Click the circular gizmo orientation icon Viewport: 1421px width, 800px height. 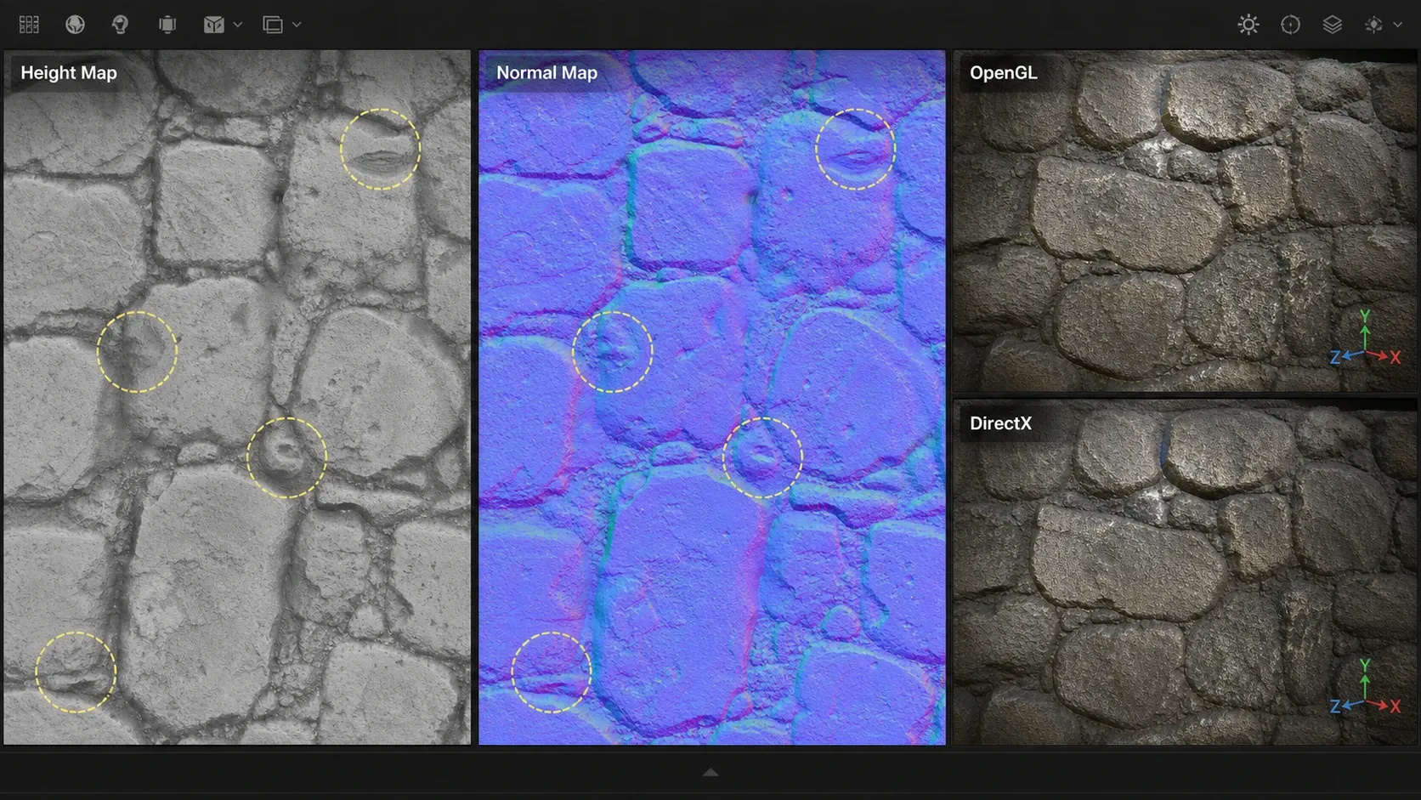tap(1290, 25)
